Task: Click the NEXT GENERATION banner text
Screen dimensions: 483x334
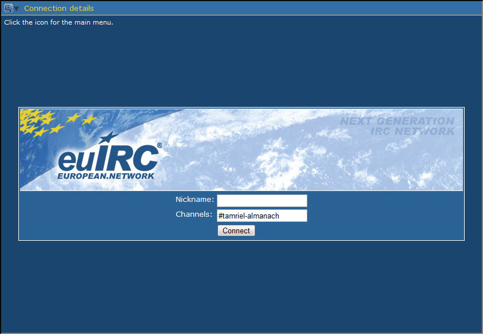Action: pos(397,121)
